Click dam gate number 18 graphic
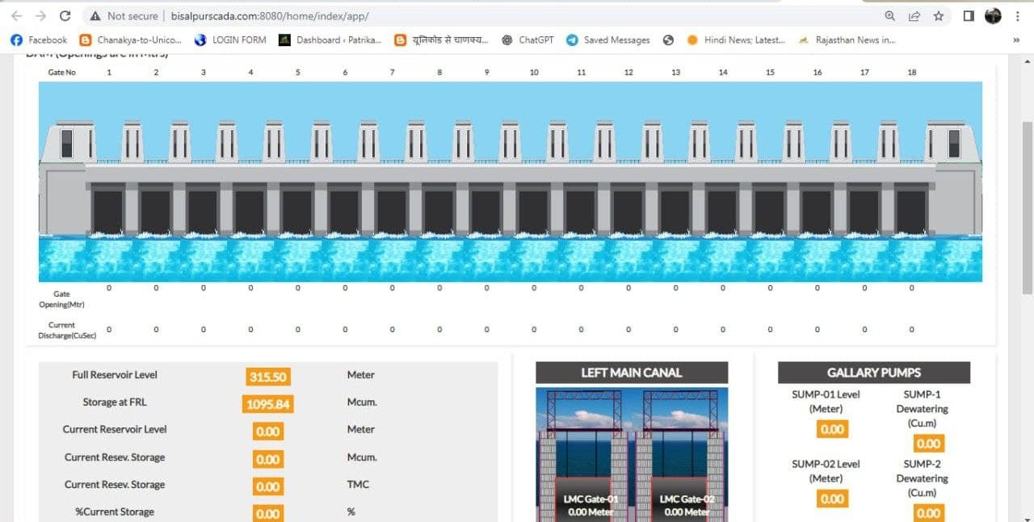 coord(910,212)
